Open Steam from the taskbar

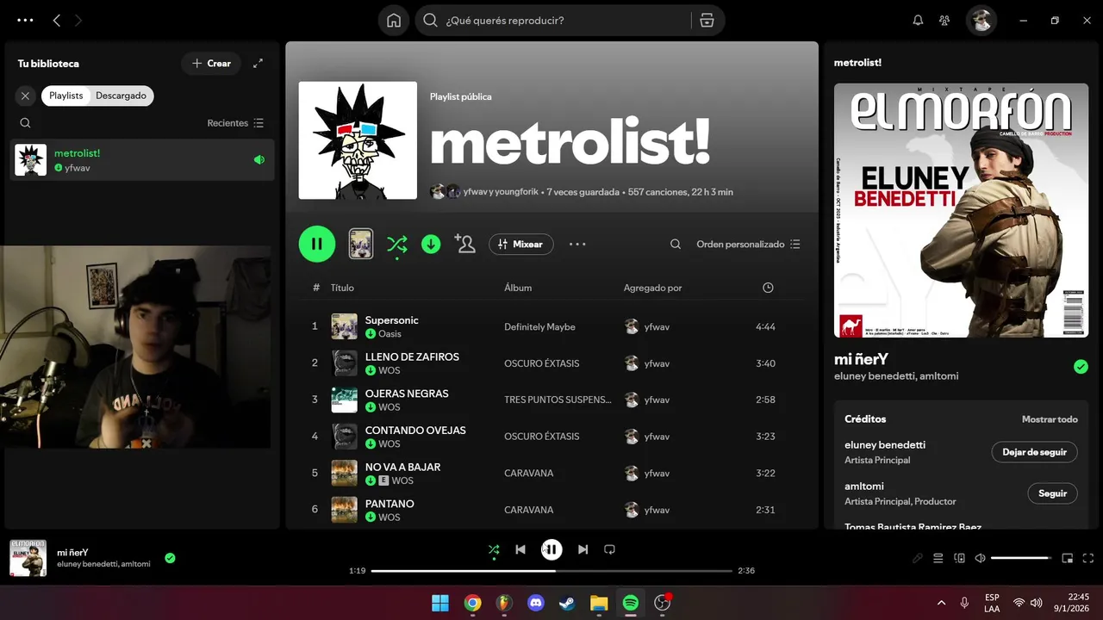pyautogui.click(x=568, y=603)
